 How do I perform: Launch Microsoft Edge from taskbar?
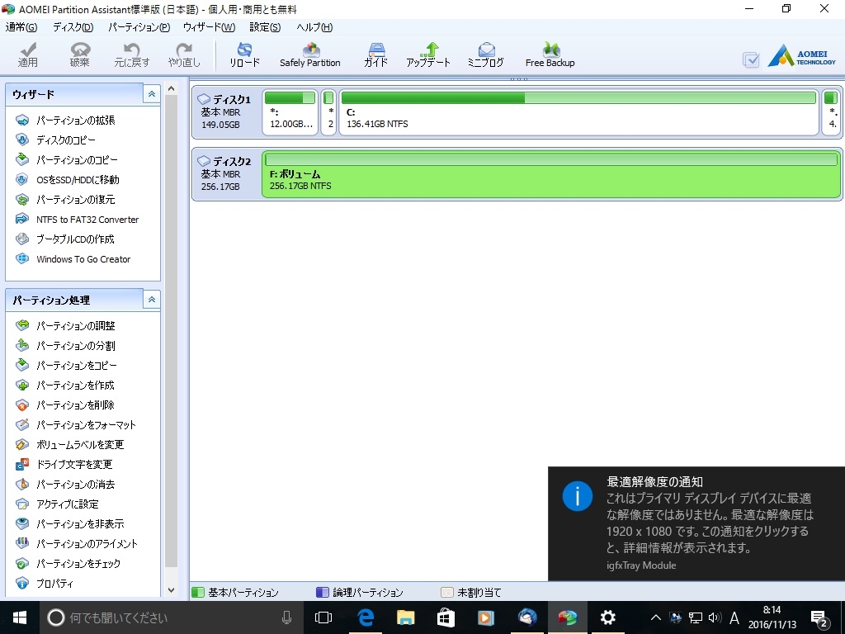click(366, 617)
